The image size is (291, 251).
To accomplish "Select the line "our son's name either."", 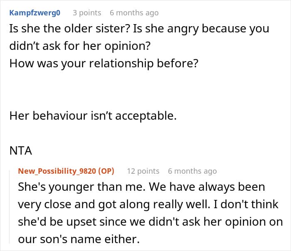I will pos(79,239).
